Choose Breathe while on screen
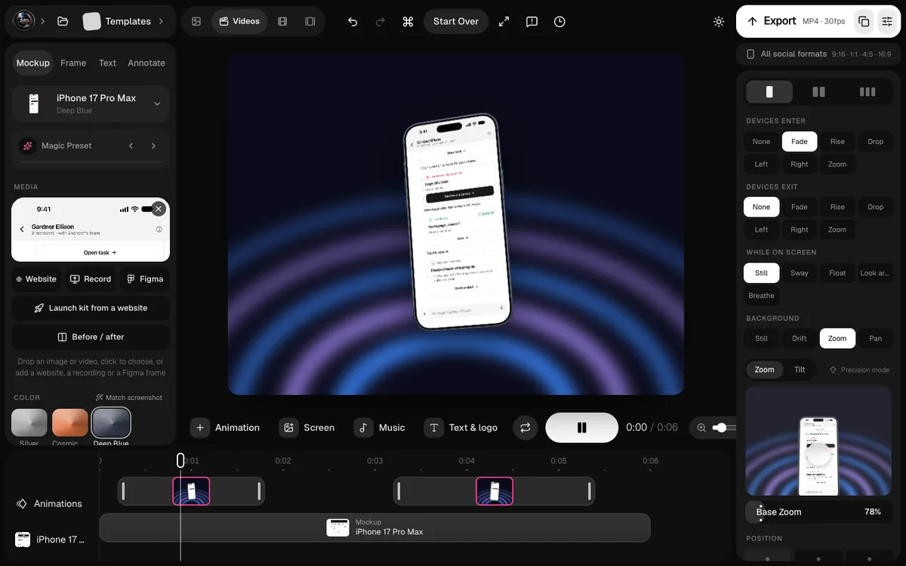 pos(761,295)
